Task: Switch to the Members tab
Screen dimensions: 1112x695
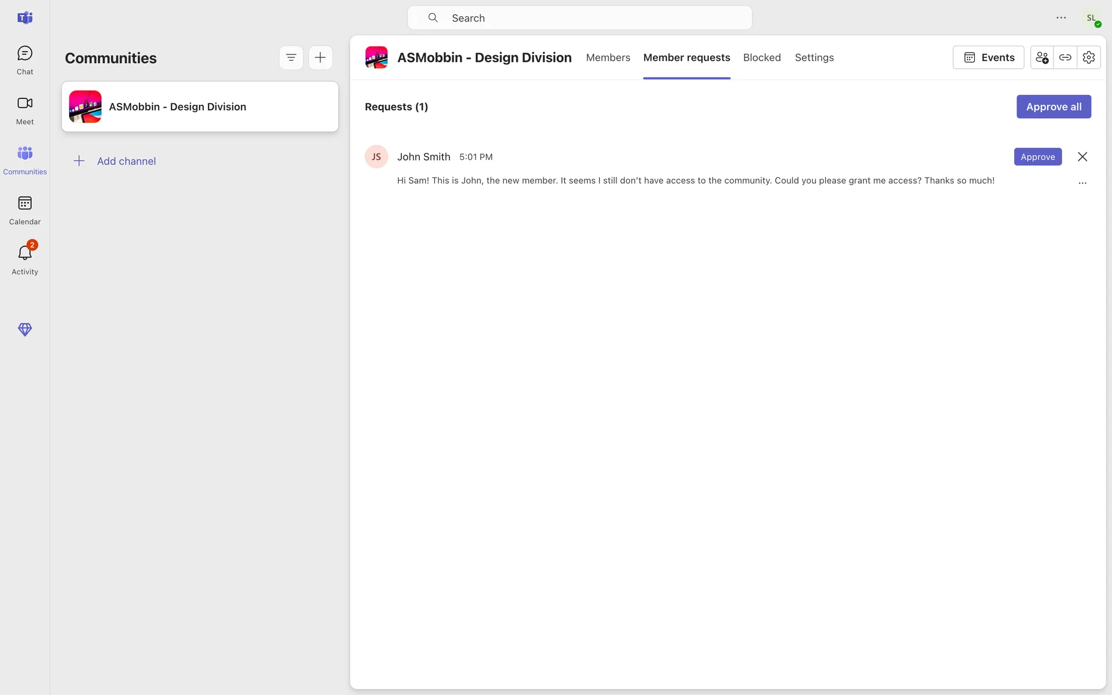Action: 608,57
